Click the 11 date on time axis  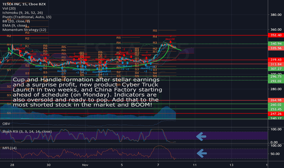click(x=195, y=165)
